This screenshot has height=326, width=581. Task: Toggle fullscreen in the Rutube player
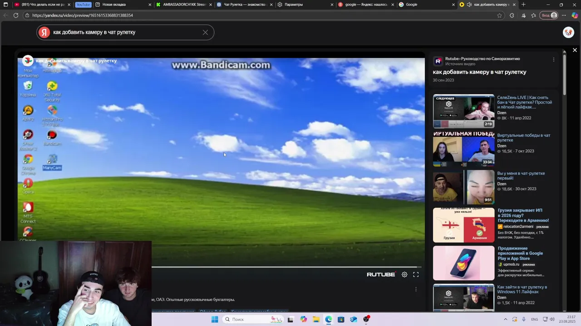pyautogui.click(x=416, y=274)
